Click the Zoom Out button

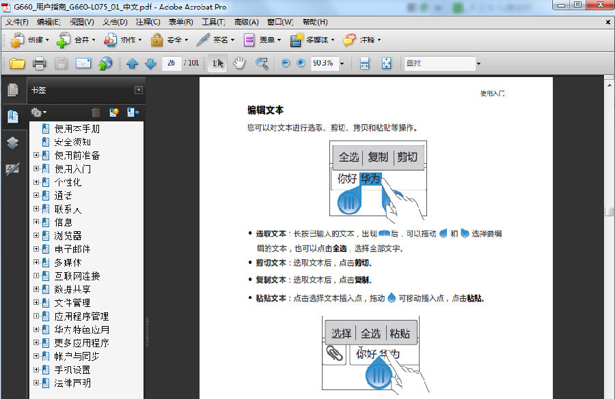click(286, 63)
